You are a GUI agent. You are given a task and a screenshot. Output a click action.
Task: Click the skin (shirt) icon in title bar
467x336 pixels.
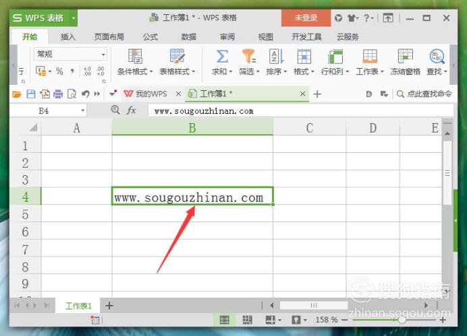coord(352,18)
